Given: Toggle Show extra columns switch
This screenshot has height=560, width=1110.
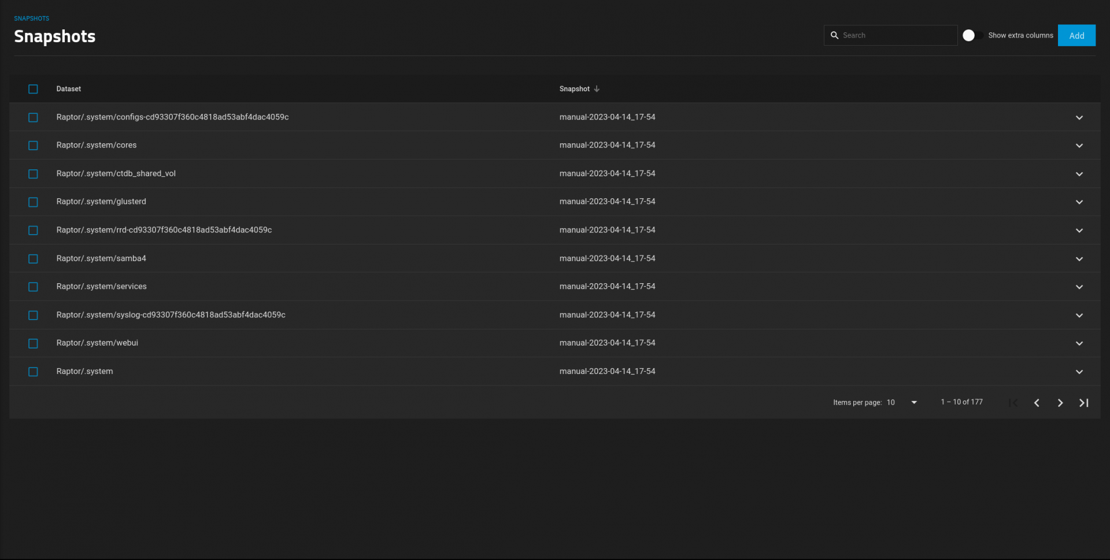Looking at the screenshot, I should click(972, 35).
